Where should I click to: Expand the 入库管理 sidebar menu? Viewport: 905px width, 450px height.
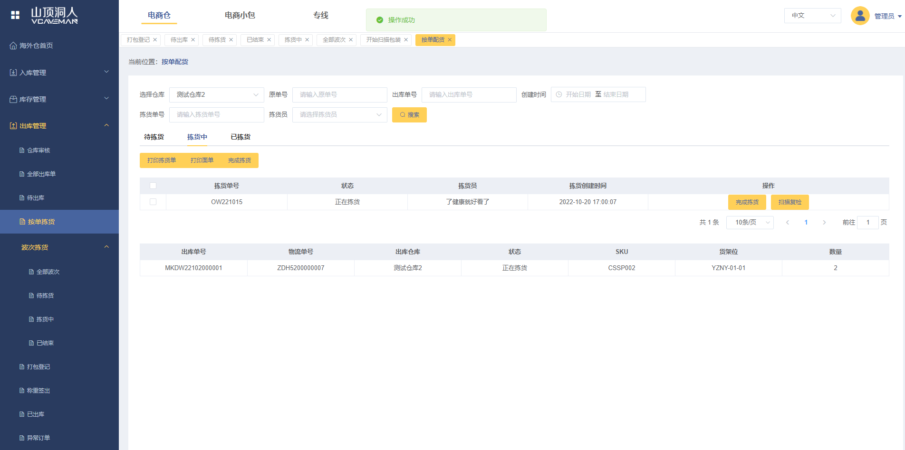tap(59, 72)
